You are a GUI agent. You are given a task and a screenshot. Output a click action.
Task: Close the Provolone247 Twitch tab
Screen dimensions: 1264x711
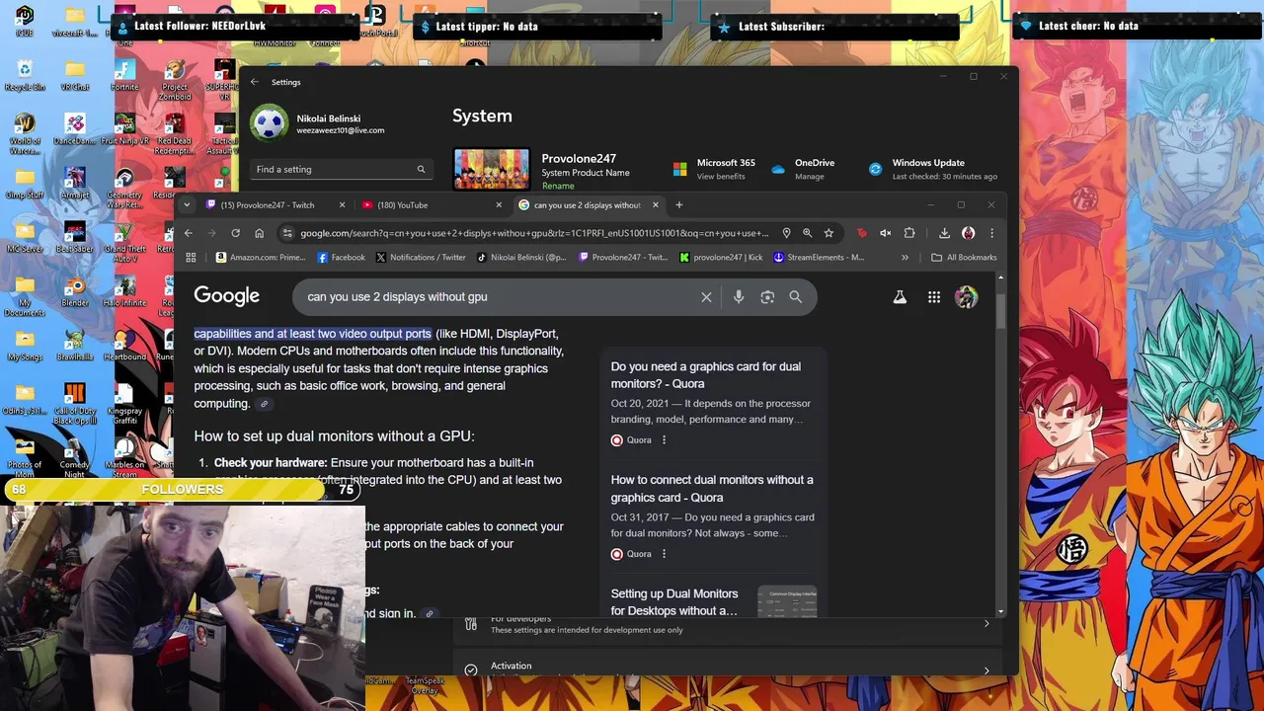pos(343,205)
